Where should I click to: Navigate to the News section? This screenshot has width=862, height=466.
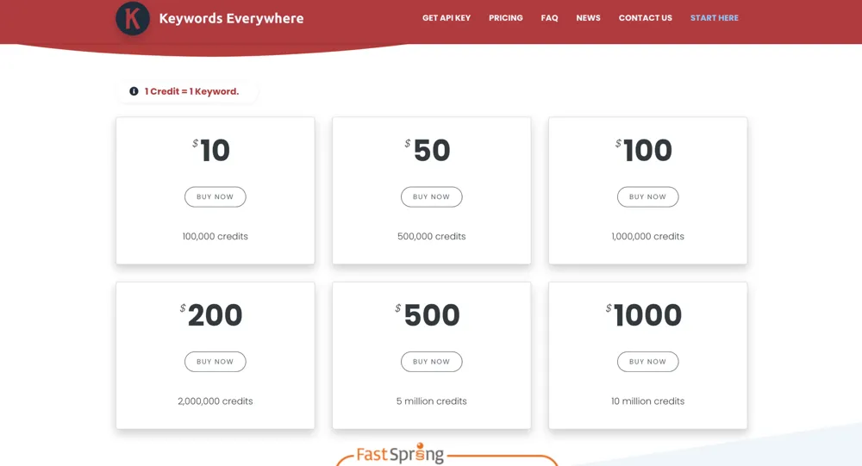click(588, 18)
